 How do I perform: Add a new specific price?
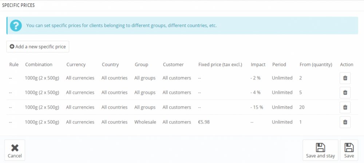pos(38,46)
